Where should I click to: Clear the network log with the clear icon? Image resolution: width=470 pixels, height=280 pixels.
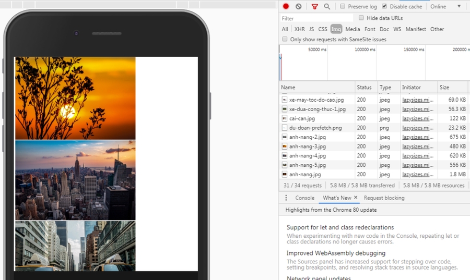298,6
